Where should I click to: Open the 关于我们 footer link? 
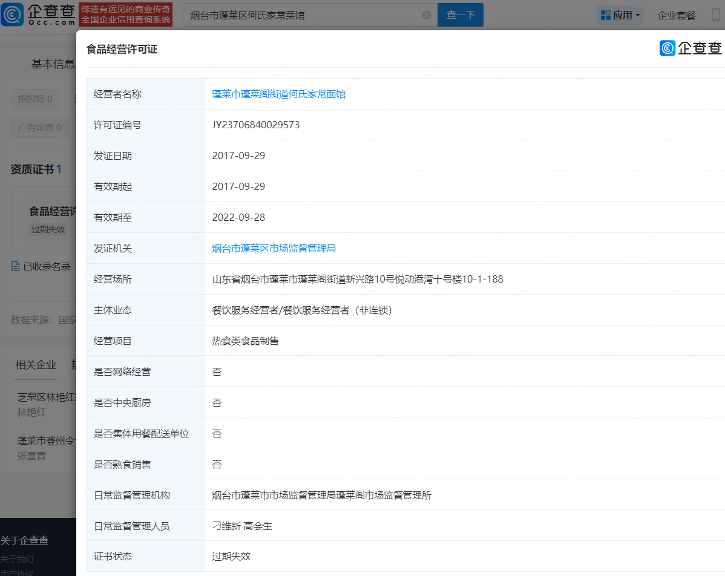(x=17, y=558)
